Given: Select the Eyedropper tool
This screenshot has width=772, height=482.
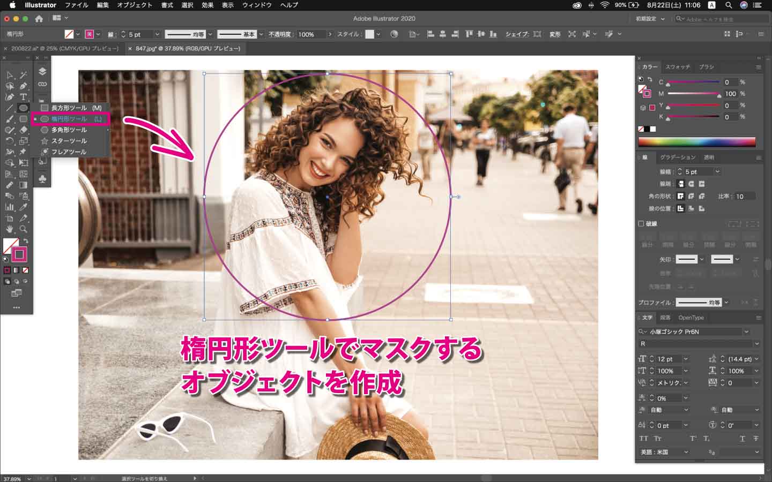Looking at the screenshot, I should point(24,207).
